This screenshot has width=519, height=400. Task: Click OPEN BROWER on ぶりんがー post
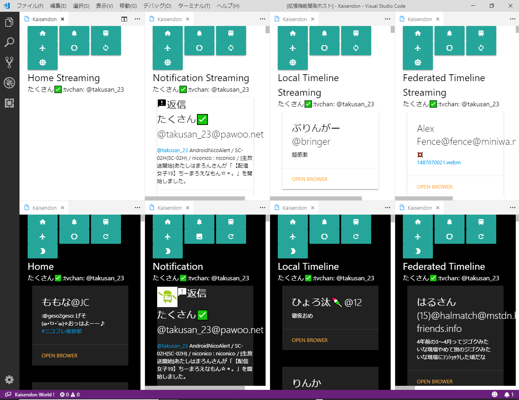click(x=309, y=179)
